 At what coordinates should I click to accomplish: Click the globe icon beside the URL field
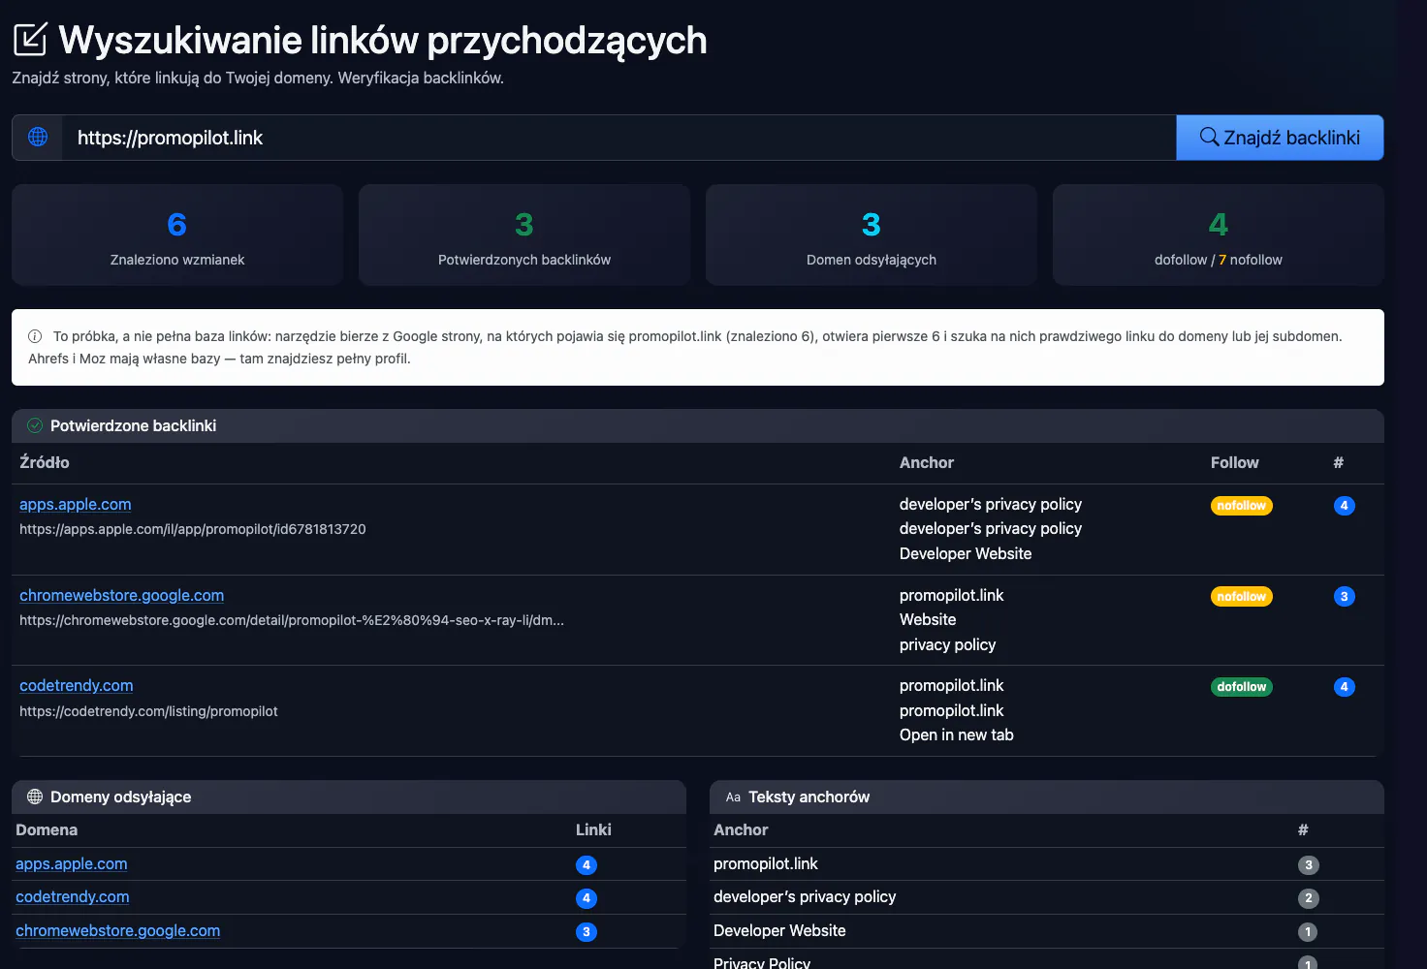tap(38, 138)
